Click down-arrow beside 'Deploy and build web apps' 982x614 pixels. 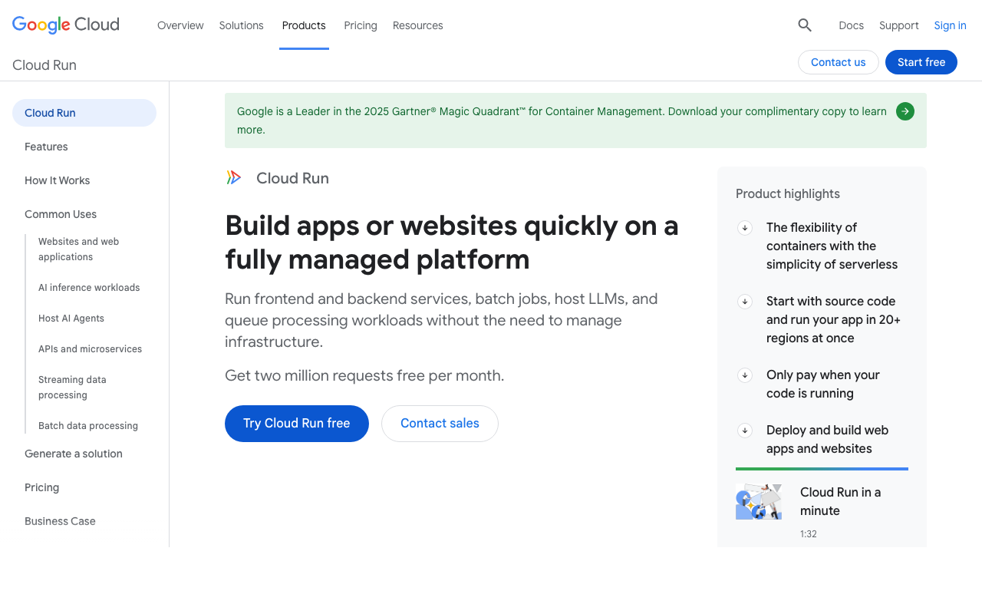[x=745, y=430]
